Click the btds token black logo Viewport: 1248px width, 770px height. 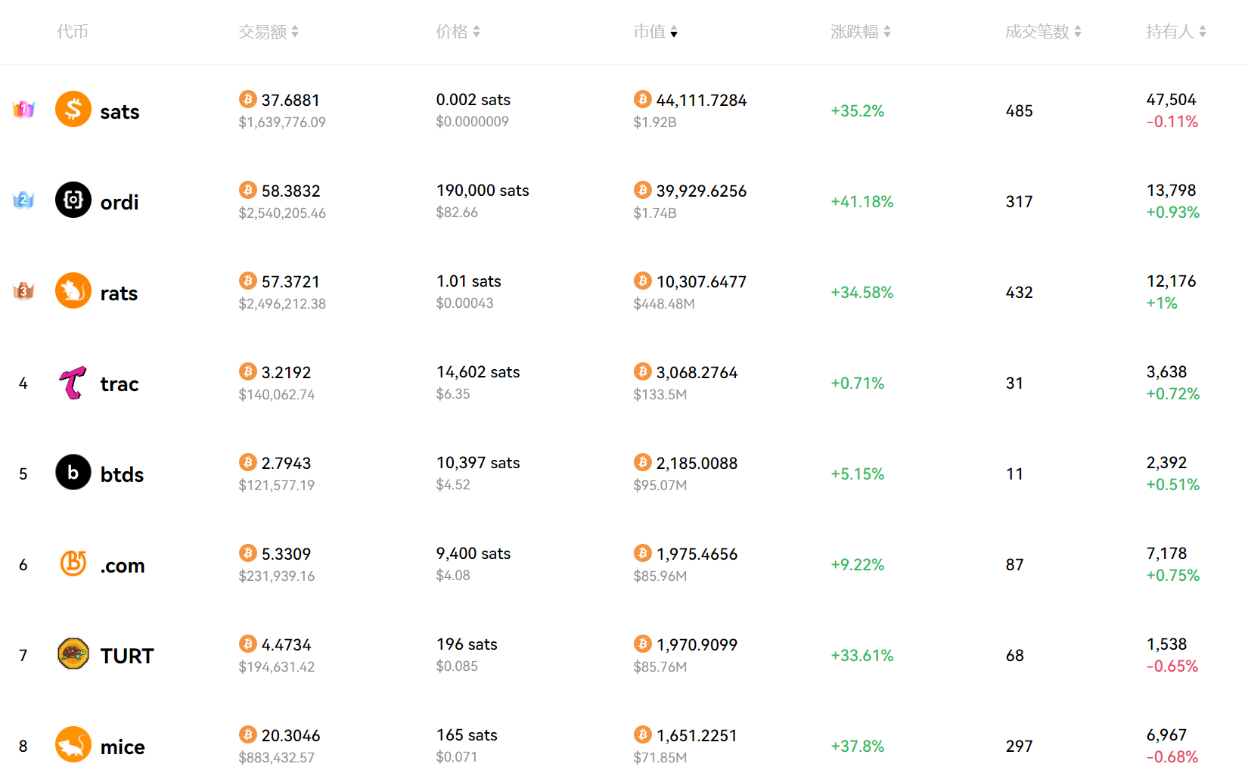[x=73, y=473]
